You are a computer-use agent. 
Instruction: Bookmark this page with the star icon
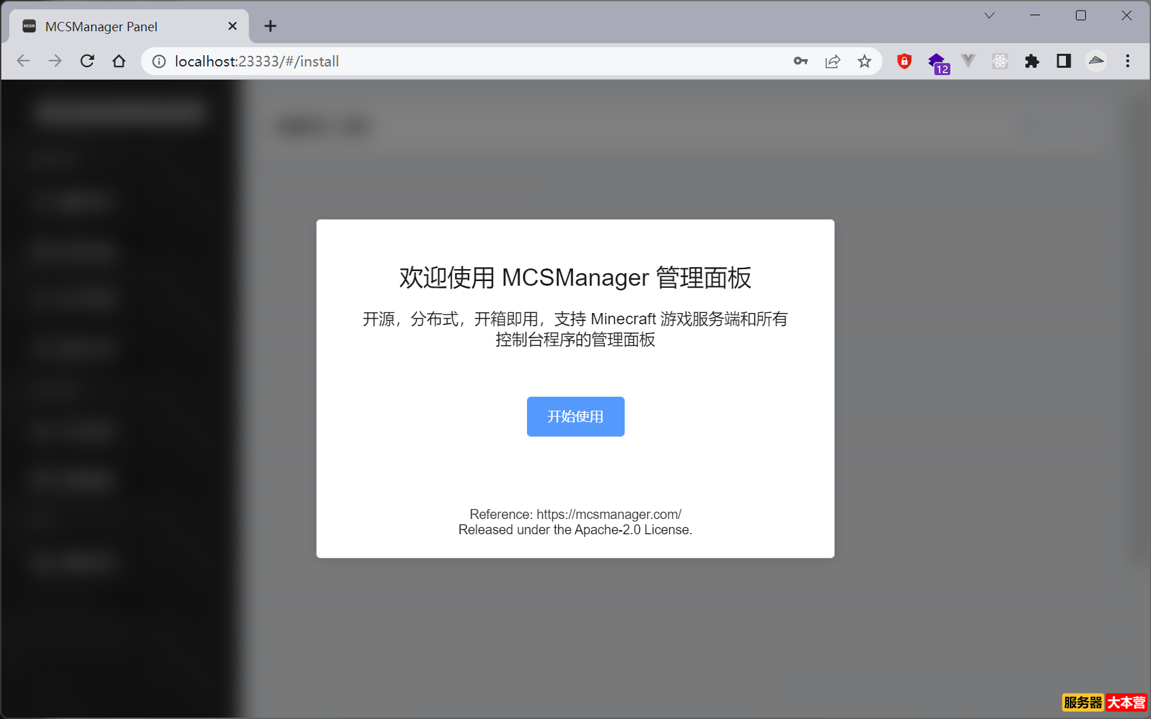865,60
